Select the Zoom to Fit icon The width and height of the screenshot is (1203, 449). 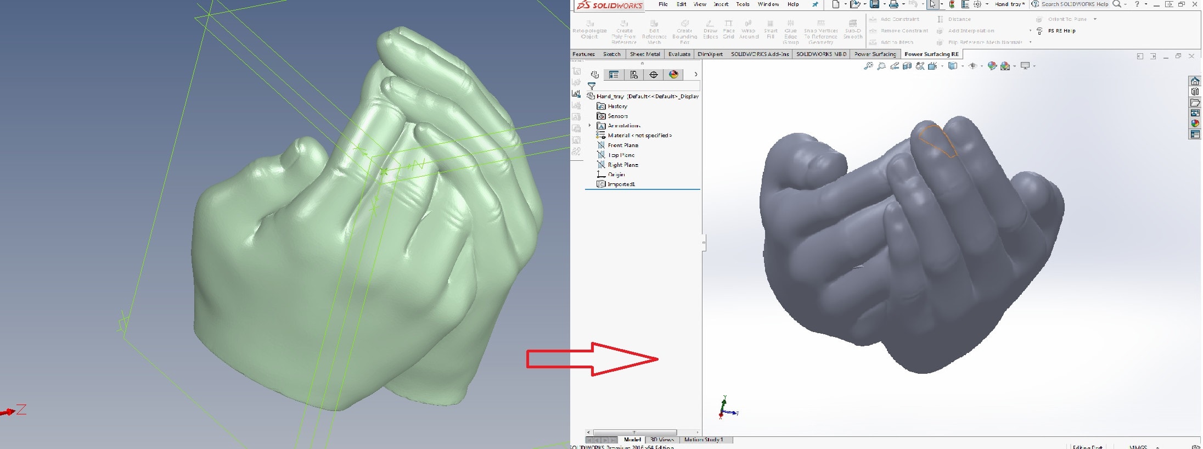click(x=868, y=66)
